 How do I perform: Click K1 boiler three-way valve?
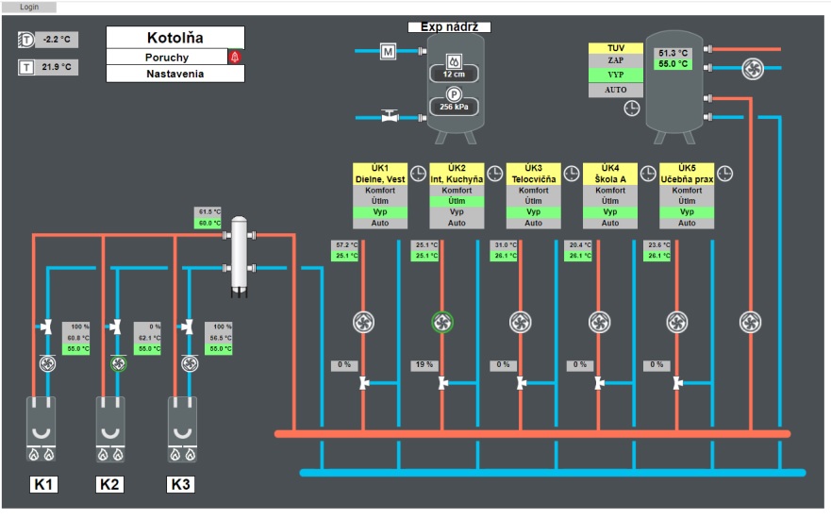(x=46, y=326)
